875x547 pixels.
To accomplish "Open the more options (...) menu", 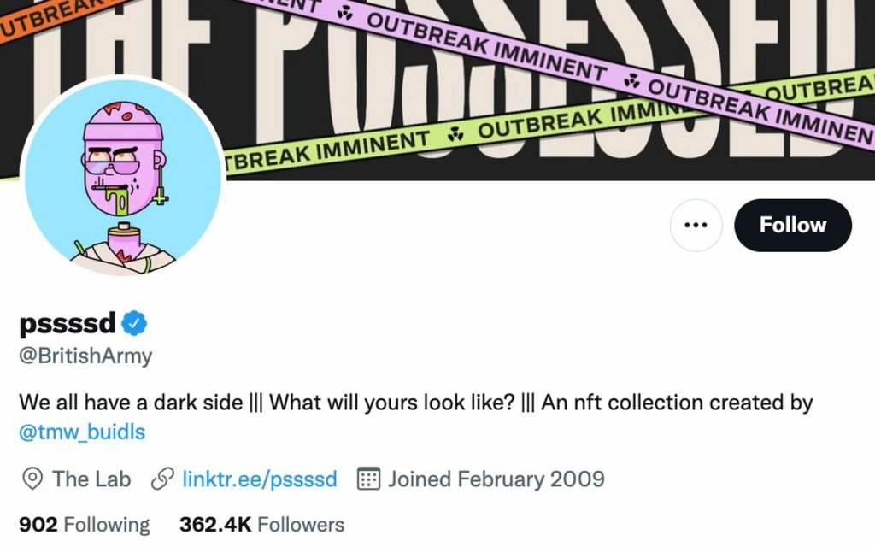I will tap(695, 225).
